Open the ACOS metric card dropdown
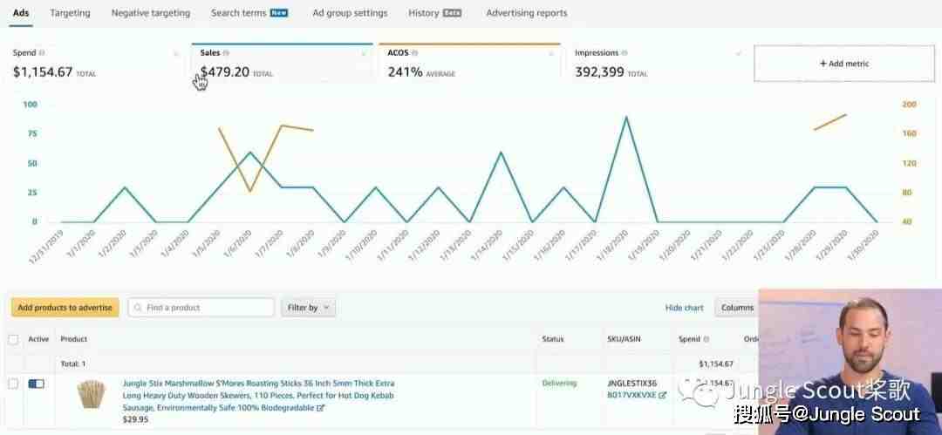Image resolution: width=942 pixels, height=435 pixels. click(551, 53)
